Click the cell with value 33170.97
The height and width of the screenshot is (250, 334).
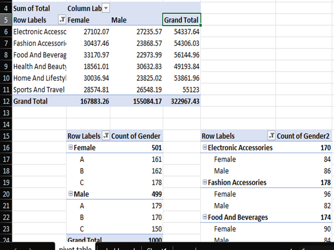click(88, 55)
